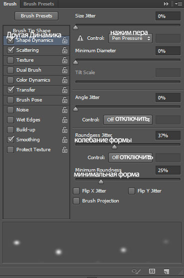This screenshot has width=184, height=278.
Task: Open the Angle Jitter Control dropdown
Action: tap(128, 120)
